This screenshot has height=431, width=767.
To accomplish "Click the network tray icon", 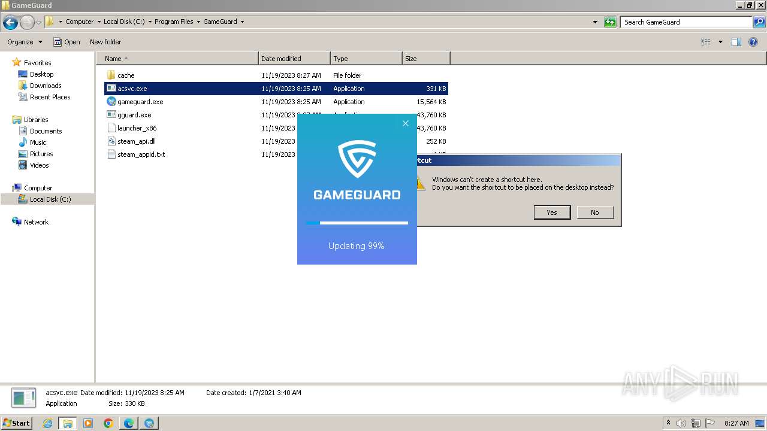I will coord(696,423).
